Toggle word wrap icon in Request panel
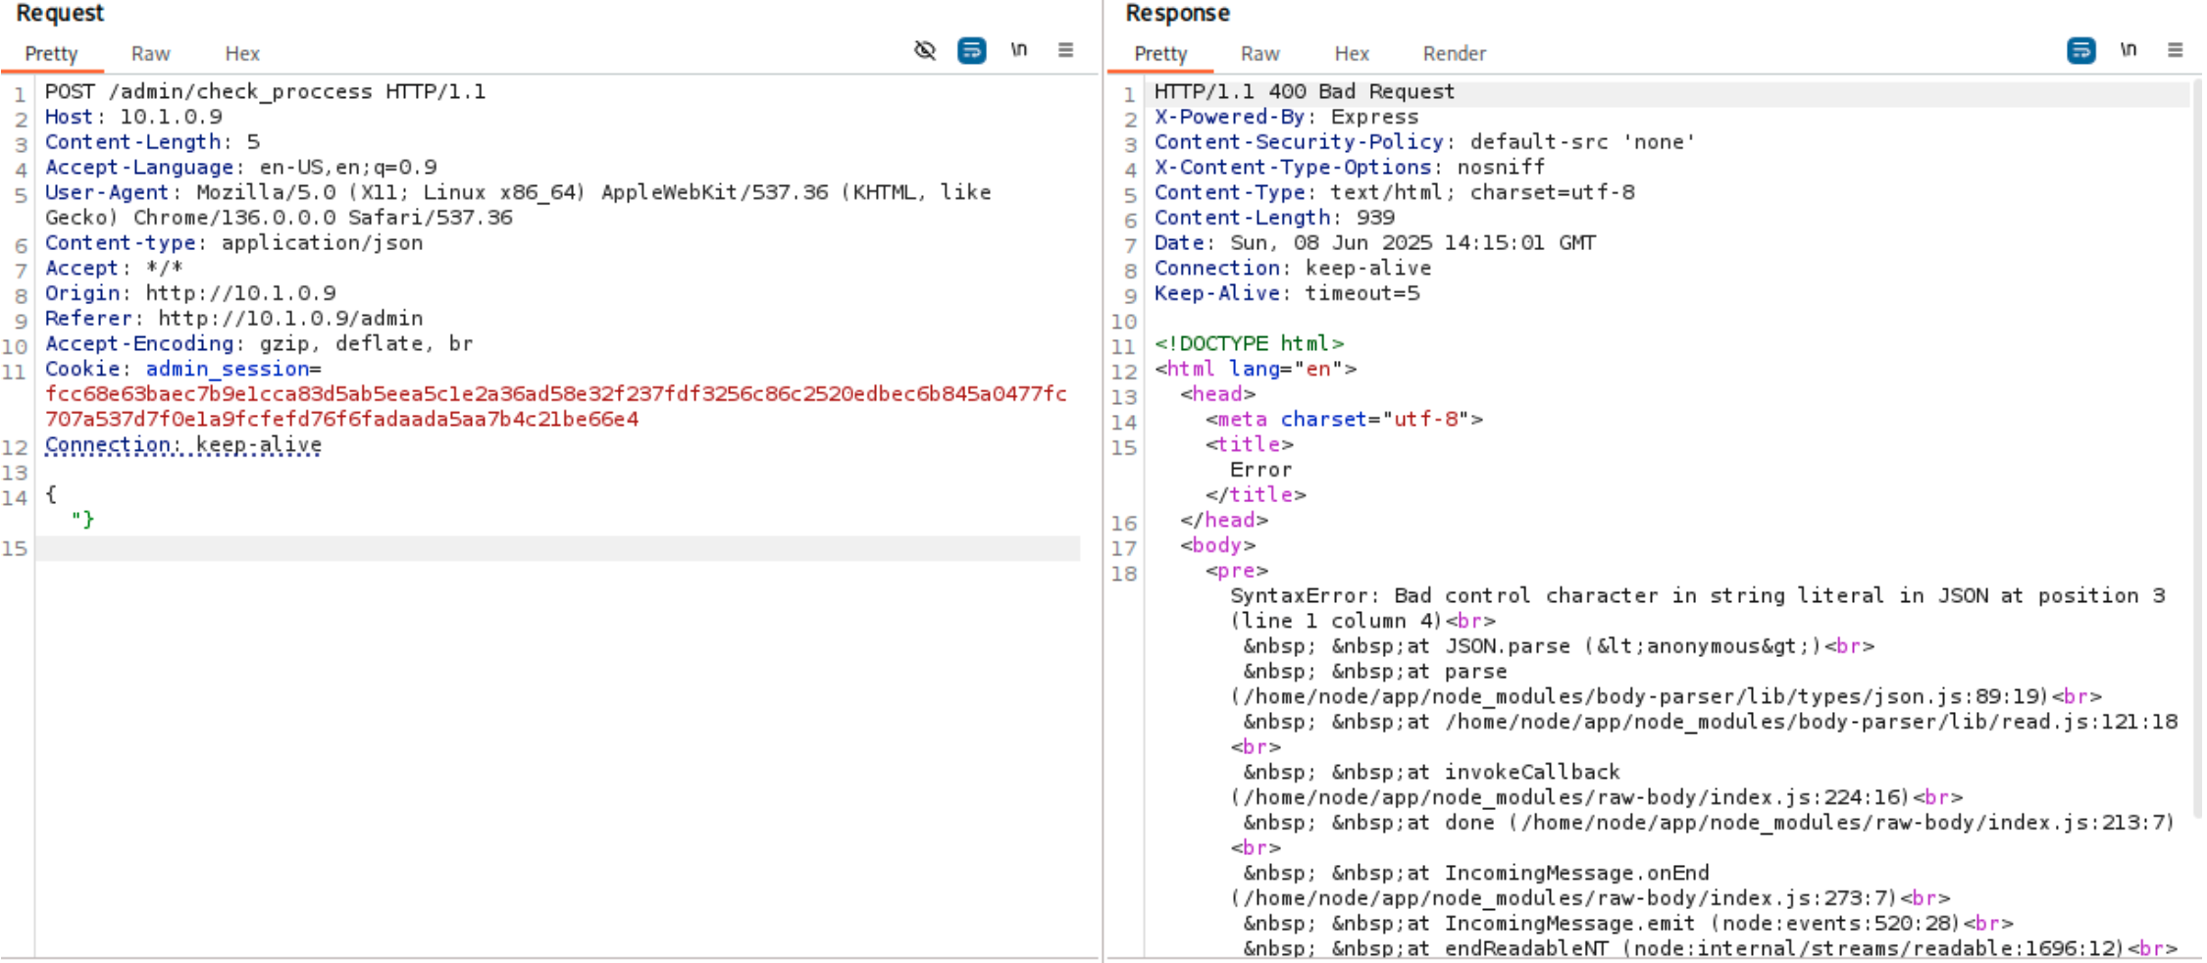The width and height of the screenshot is (2207, 963). tap(971, 50)
